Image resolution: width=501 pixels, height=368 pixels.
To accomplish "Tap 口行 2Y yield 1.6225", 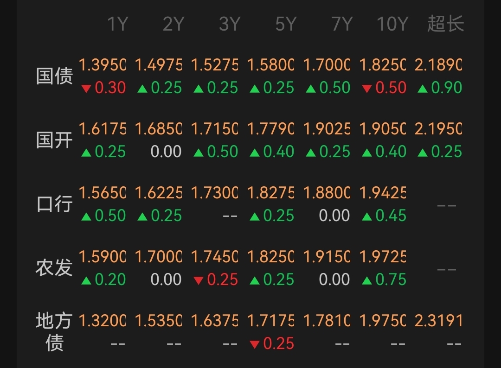I will pyautogui.click(x=158, y=193).
